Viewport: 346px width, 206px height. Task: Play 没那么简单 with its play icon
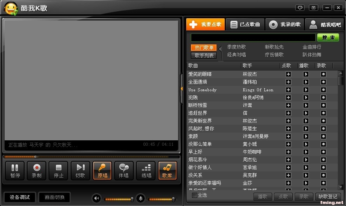point(306,144)
